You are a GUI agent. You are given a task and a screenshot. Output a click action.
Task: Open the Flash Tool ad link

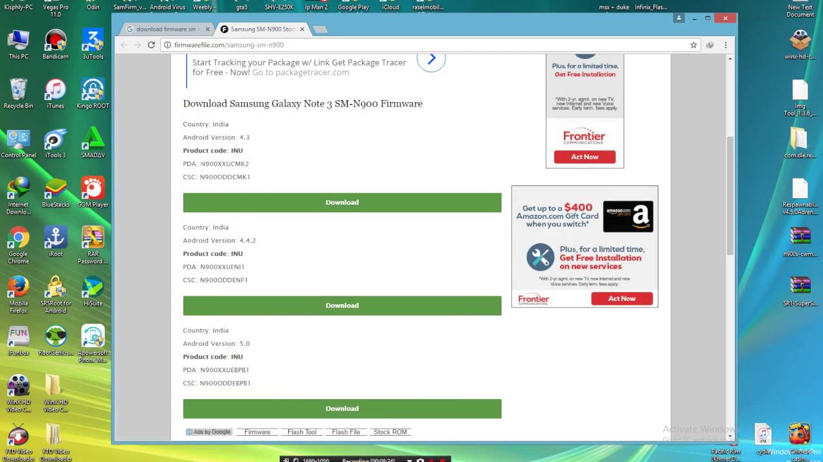coord(302,432)
